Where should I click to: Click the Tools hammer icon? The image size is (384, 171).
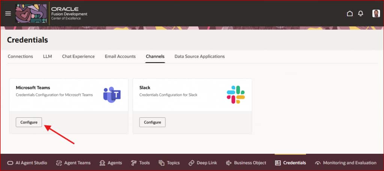[134, 163]
